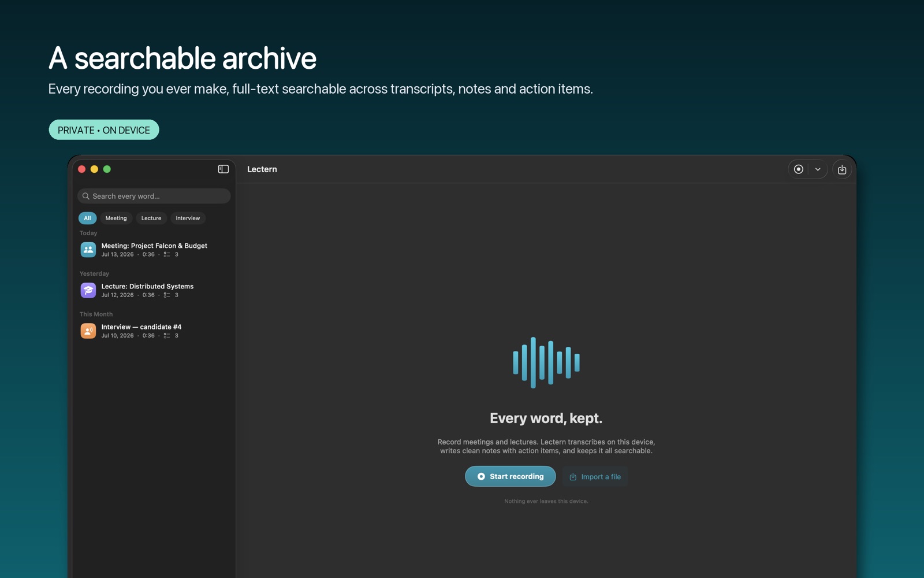Click action items icon on candidate #4 row

pyautogui.click(x=167, y=335)
